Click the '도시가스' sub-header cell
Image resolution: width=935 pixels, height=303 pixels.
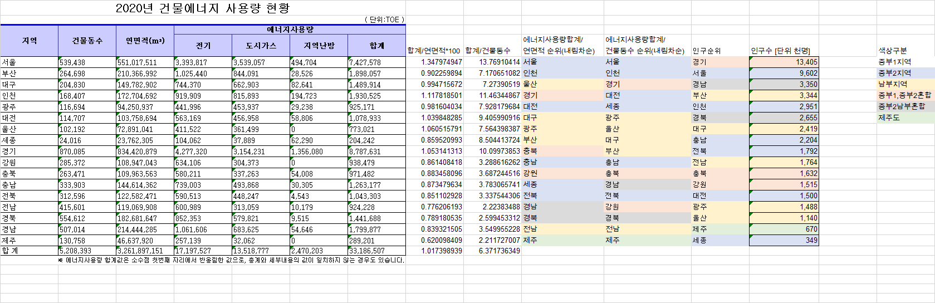(x=261, y=46)
